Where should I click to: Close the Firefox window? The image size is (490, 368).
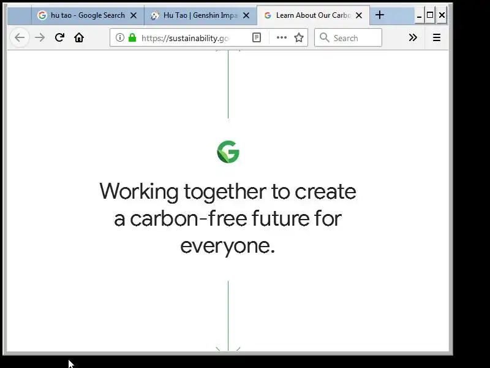click(442, 15)
